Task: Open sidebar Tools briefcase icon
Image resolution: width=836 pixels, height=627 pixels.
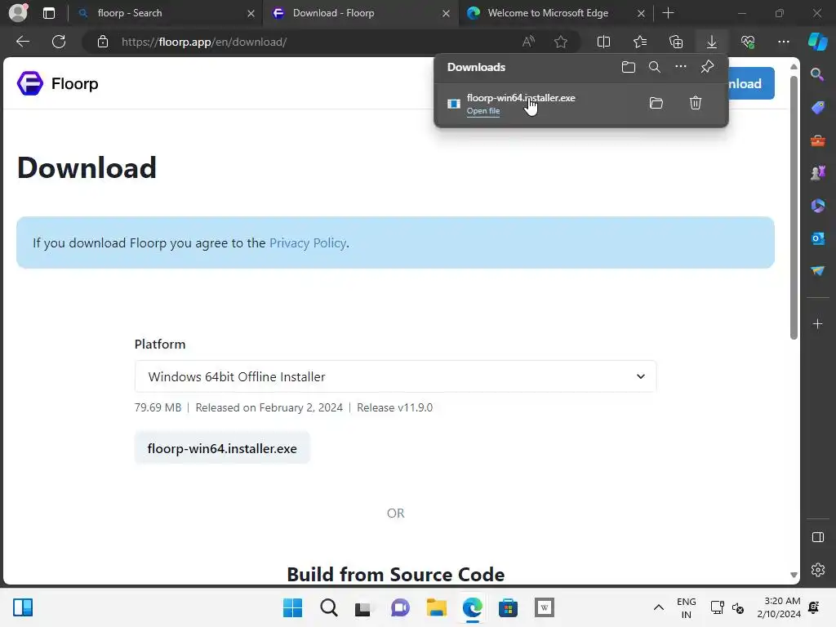Action: click(816, 140)
